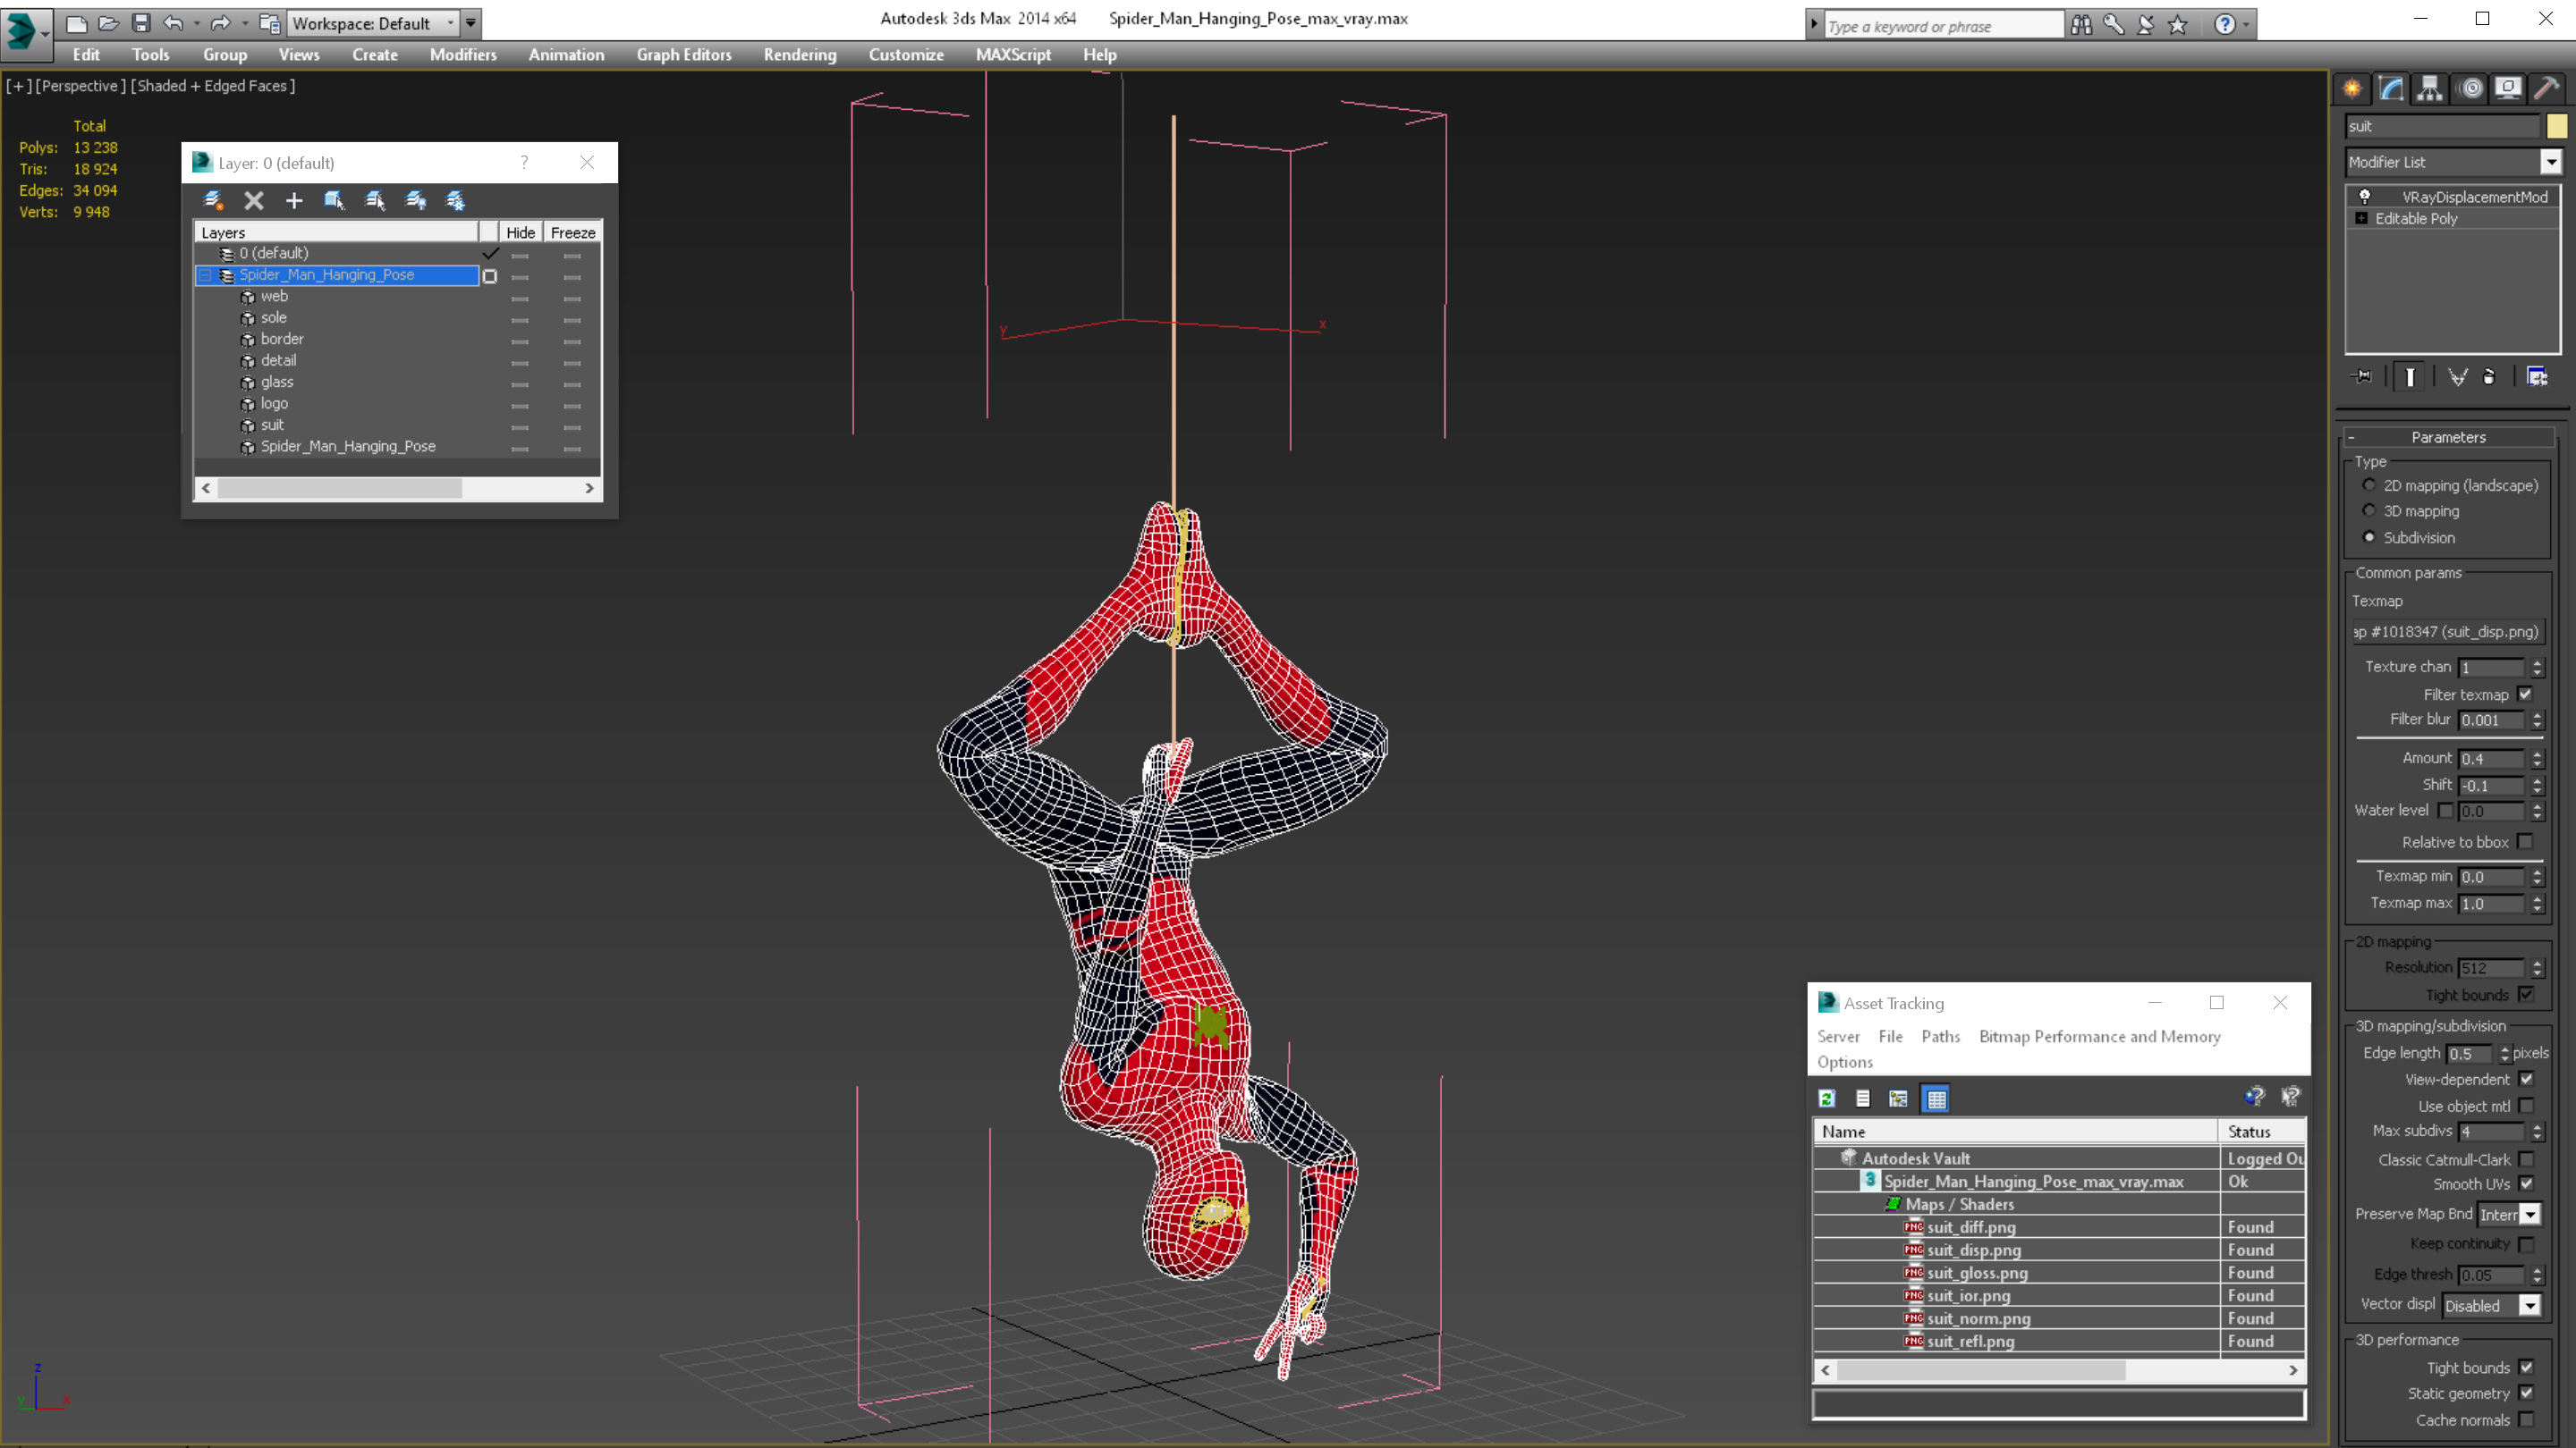Open Configure Modifier Sets icon
Image resolution: width=2576 pixels, height=1448 pixels.
[x=2537, y=376]
